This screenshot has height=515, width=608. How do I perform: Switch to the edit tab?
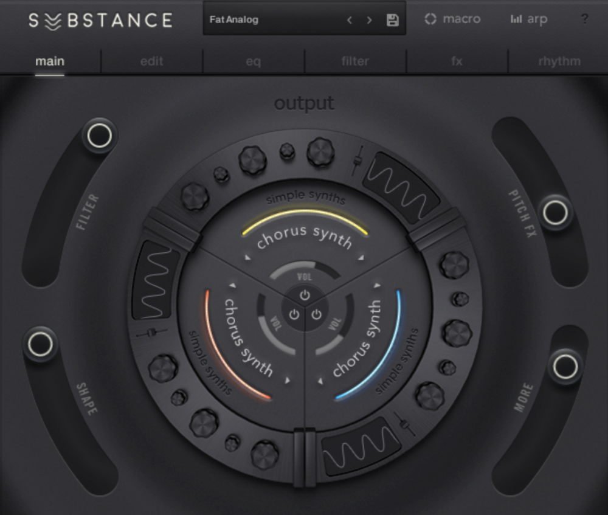click(151, 61)
